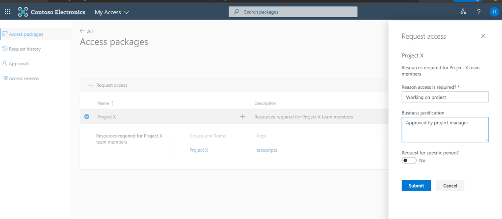This screenshot has width=502, height=219.
Task: Open the testscripts app link
Action: tap(266, 150)
